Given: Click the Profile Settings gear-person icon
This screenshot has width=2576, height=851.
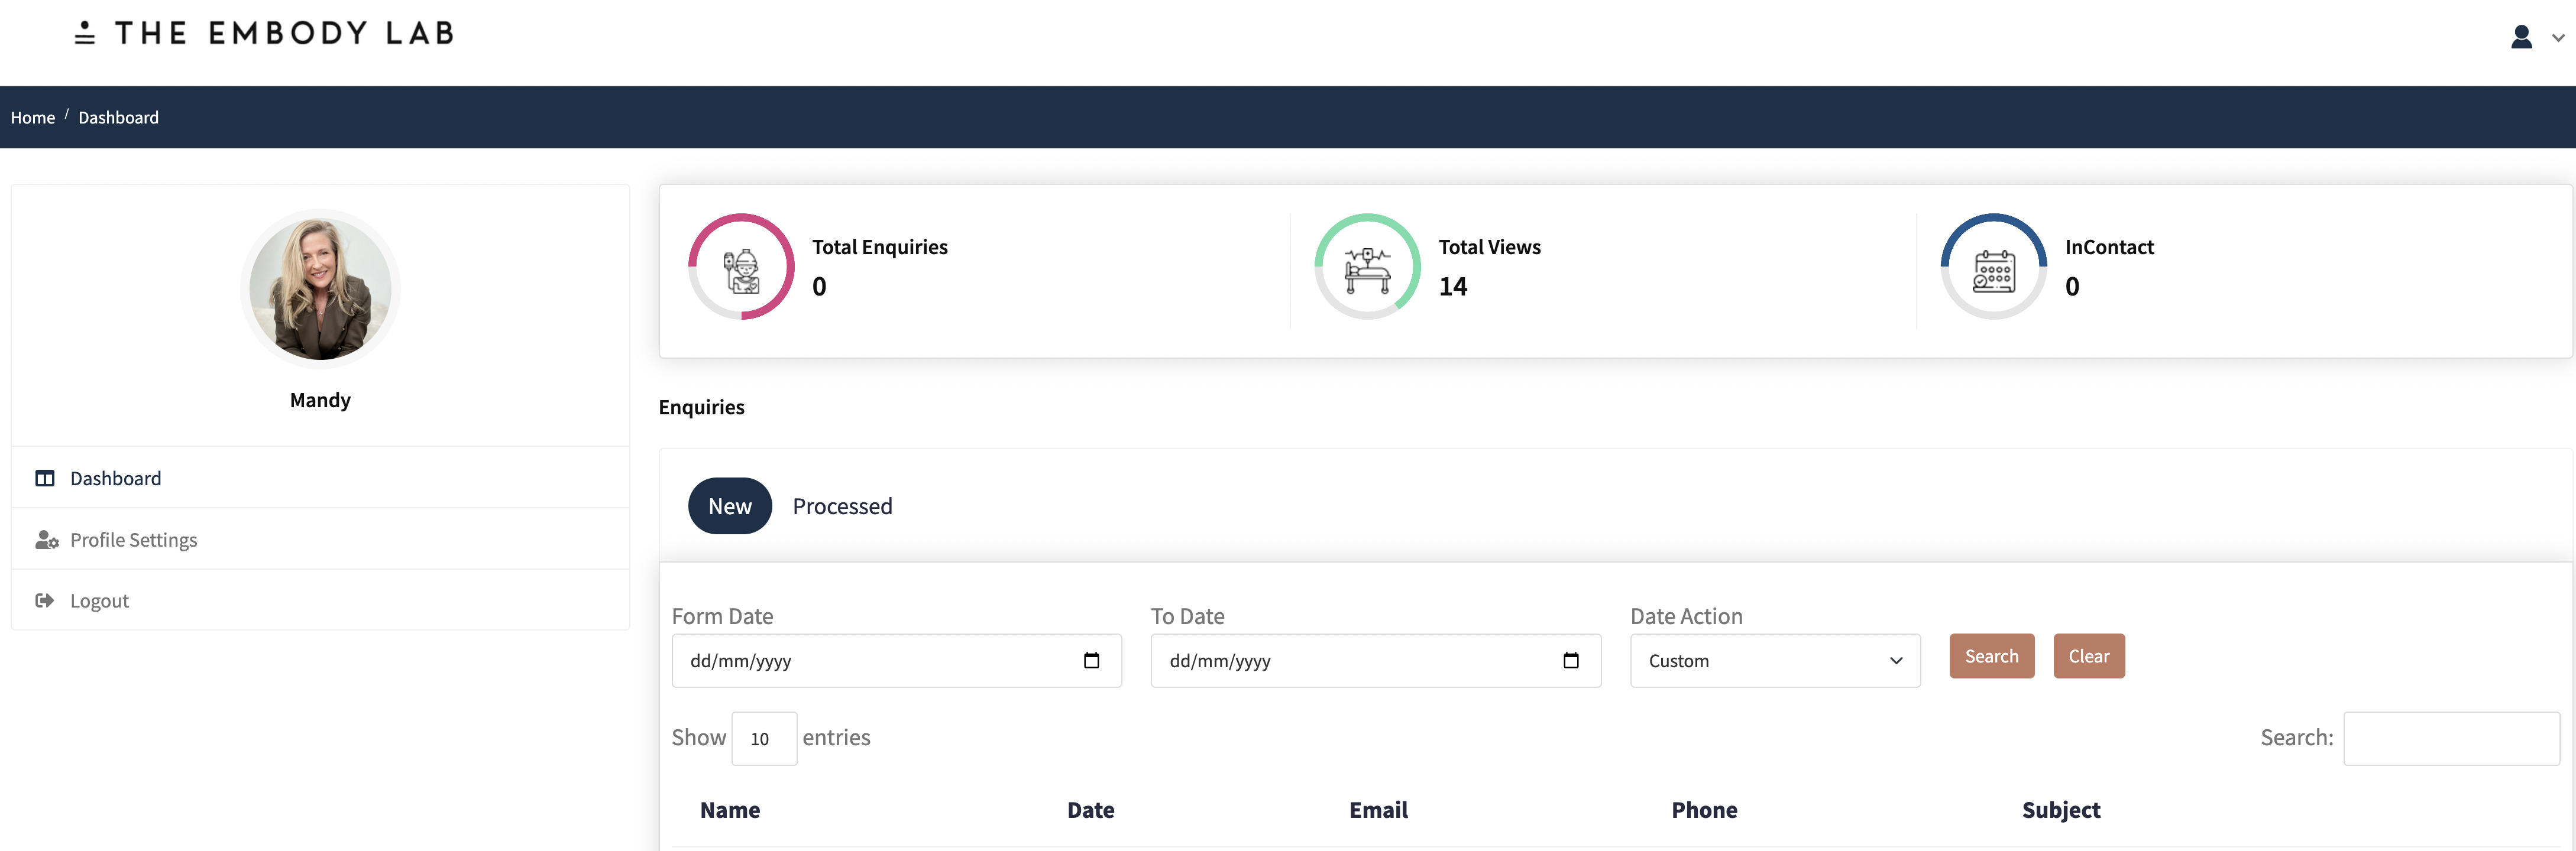Looking at the screenshot, I should point(45,540).
